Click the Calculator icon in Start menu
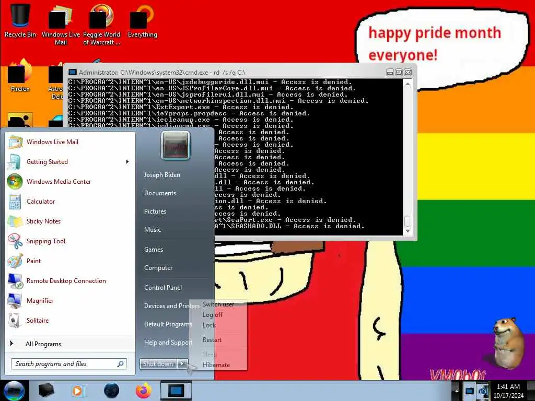The image size is (535, 401). coord(15,202)
